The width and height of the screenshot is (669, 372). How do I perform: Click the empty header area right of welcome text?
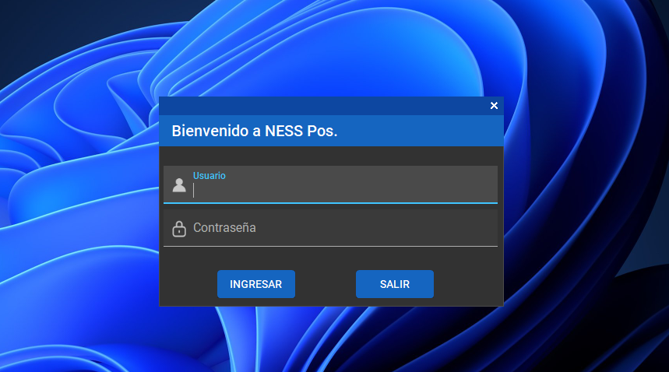click(x=421, y=131)
